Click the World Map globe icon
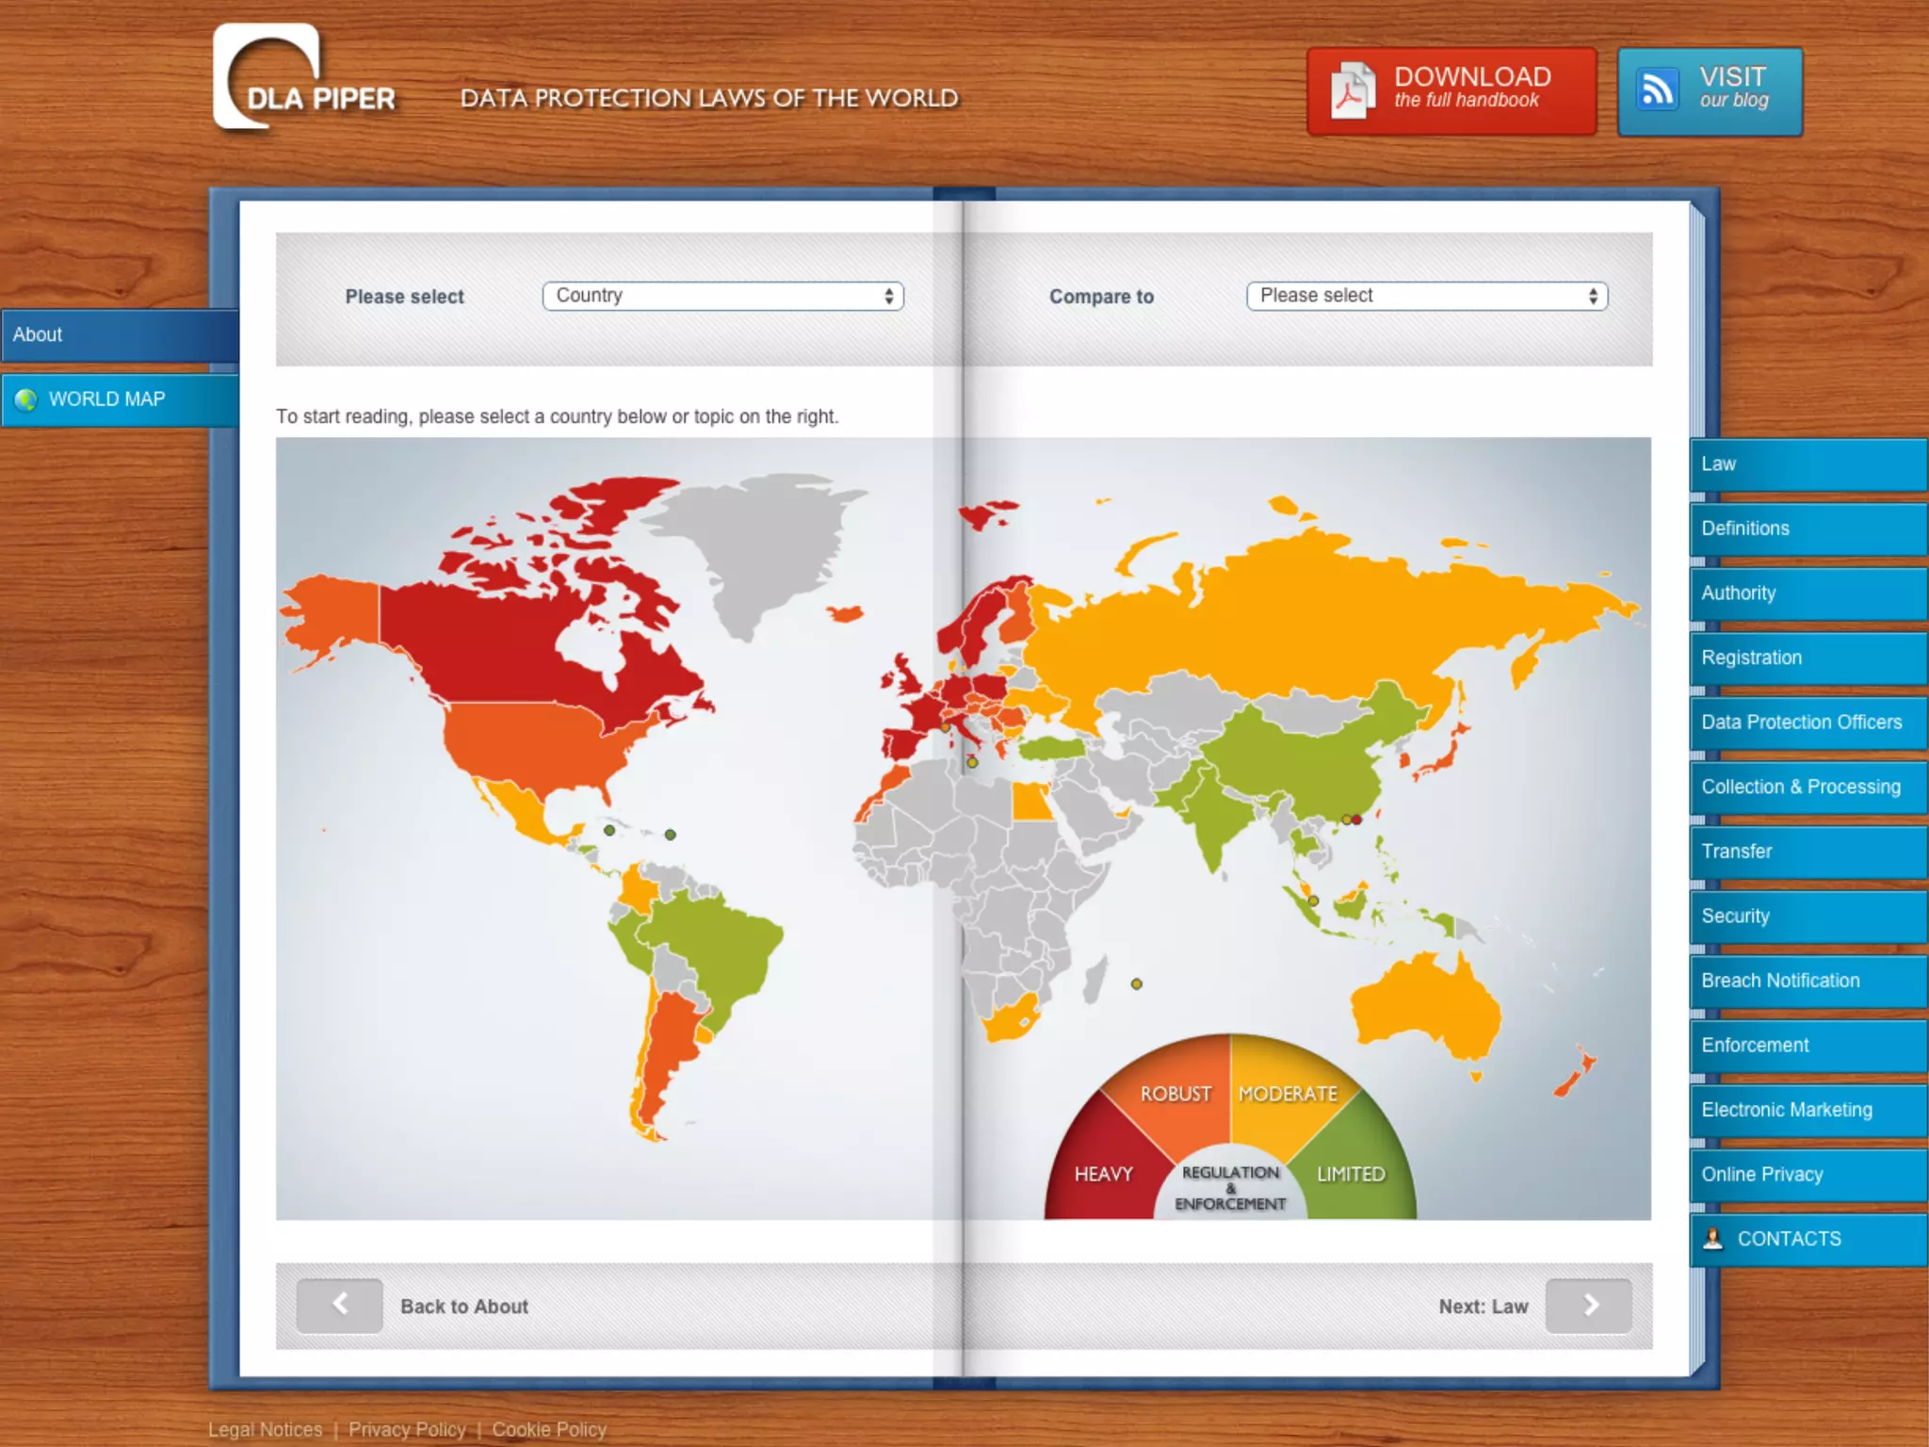 (26, 399)
